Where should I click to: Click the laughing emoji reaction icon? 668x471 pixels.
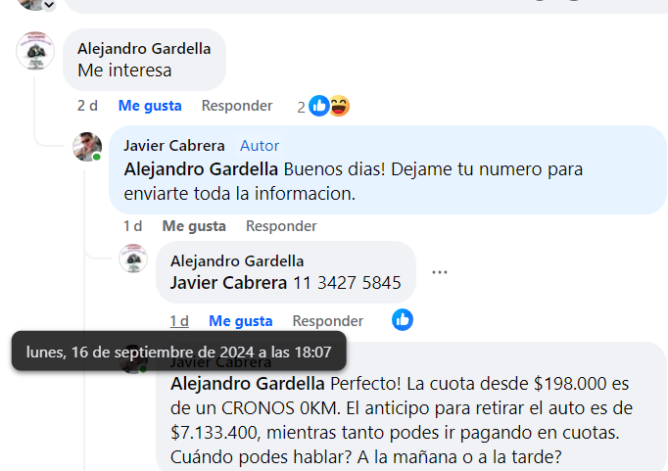pyautogui.click(x=340, y=106)
